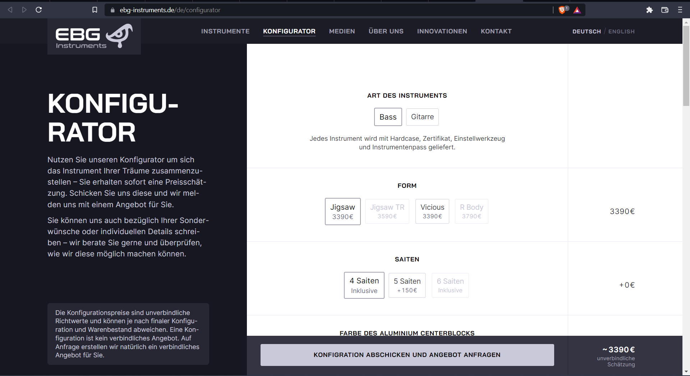Screen dimensions: 690x376
Task: Click the browser forward arrow
Action: pos(24,10)
